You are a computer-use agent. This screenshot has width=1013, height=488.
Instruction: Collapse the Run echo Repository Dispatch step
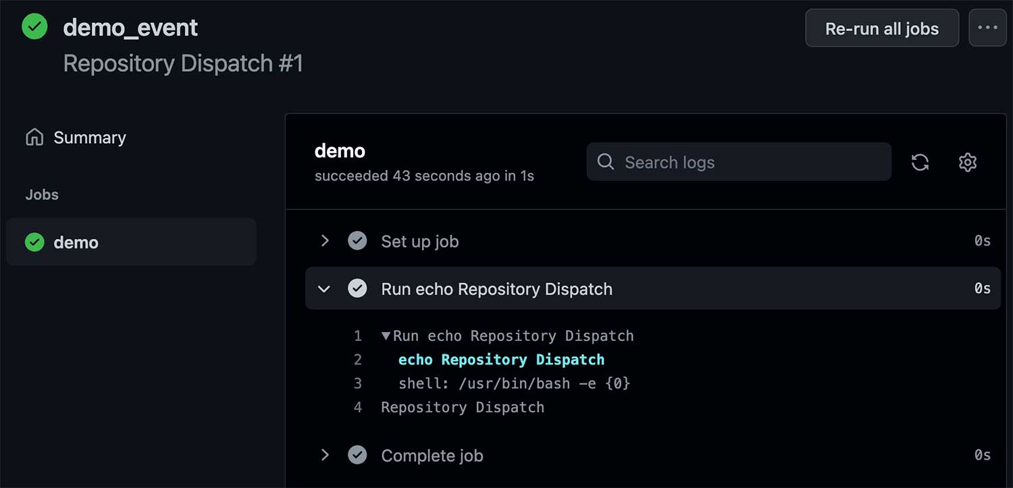pos(324,289)
